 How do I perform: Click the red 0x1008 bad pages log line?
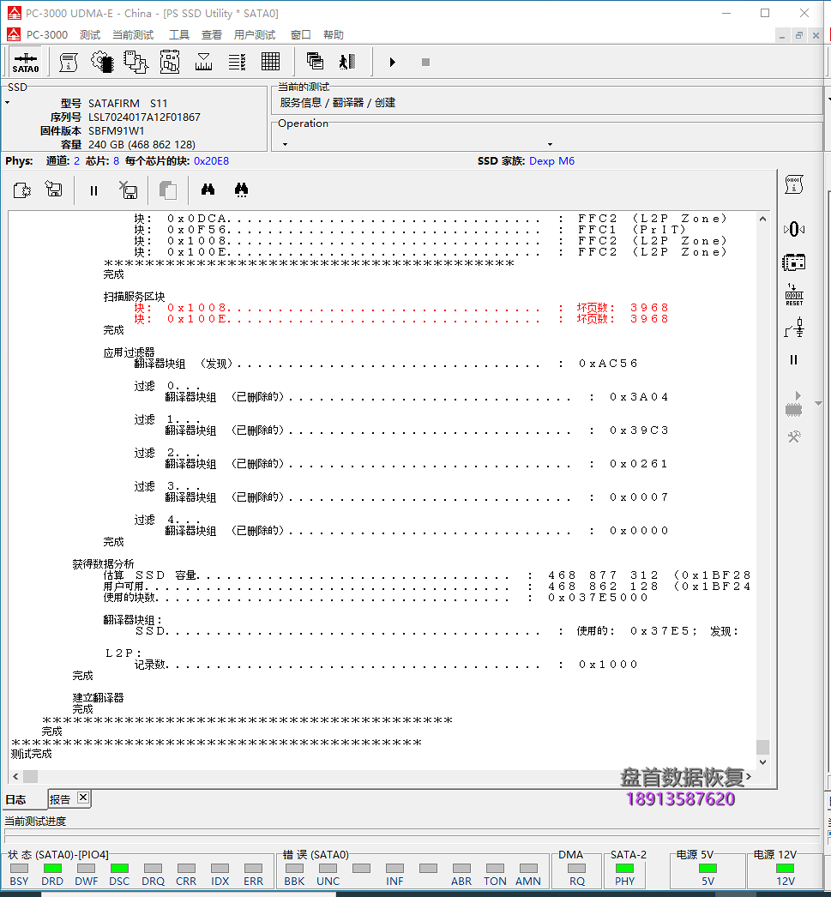click(400, 308)
